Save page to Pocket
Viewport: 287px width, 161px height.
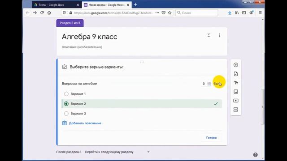point(163,13)
